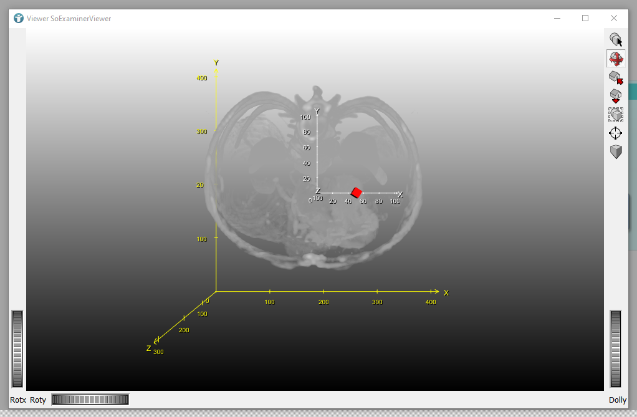Minimize the viewer window

[556, 18]
